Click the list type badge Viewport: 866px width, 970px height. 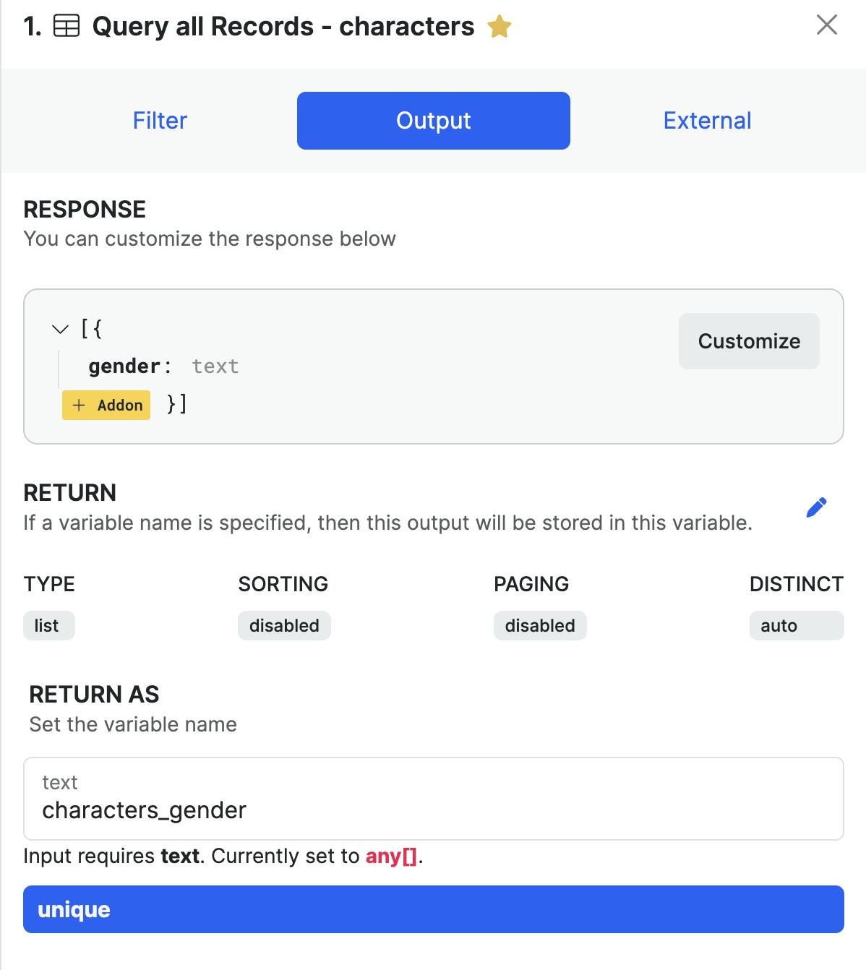(48, 626)
